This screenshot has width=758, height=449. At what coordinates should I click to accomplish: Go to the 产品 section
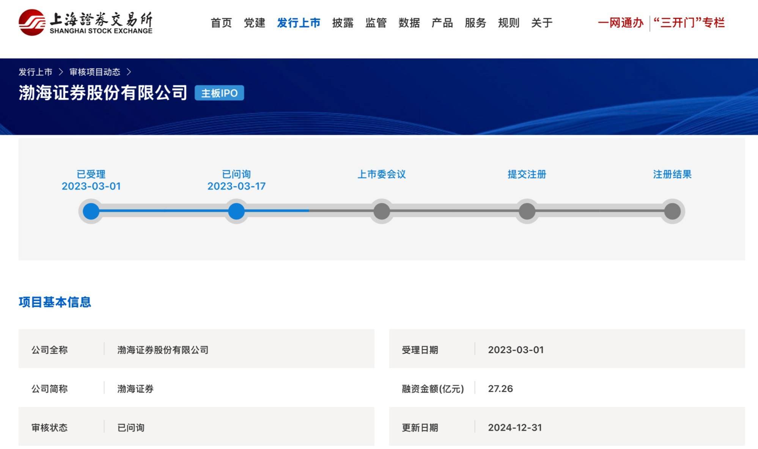pyautogui.click(x=442, y=23)
